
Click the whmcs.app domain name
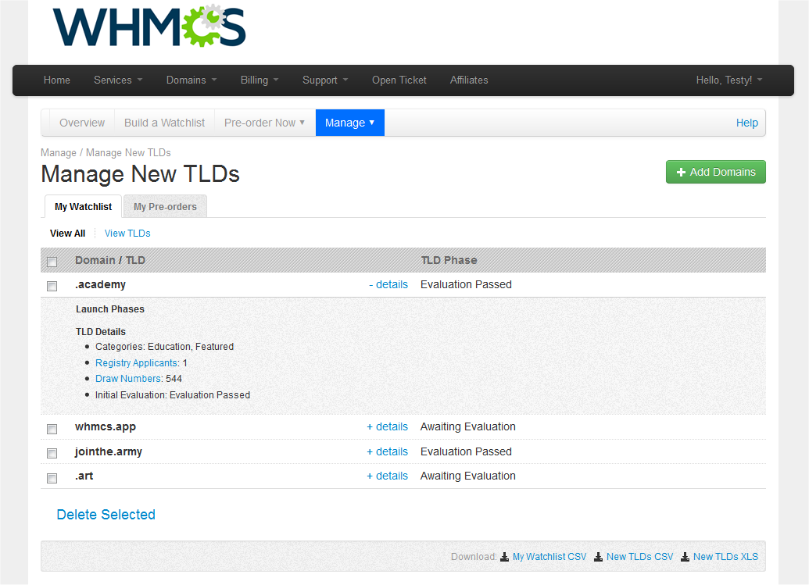pyautogui.click(x=106, y=426)
